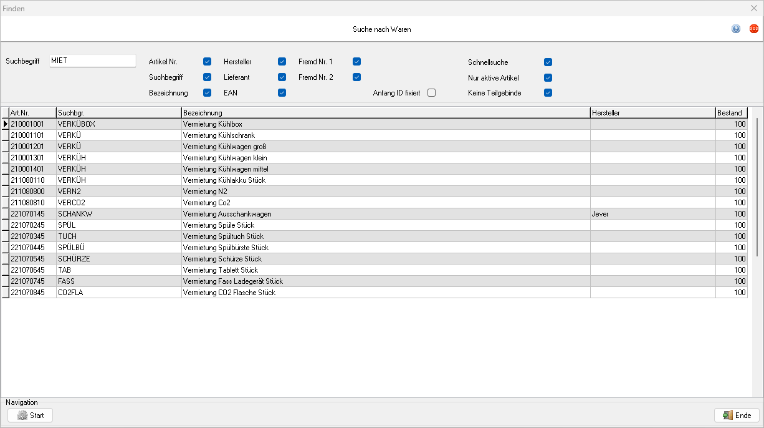The image size is (764, 428).
Task: Toggle the Hersteller search checkbox
Action: (x=282, y=62)
